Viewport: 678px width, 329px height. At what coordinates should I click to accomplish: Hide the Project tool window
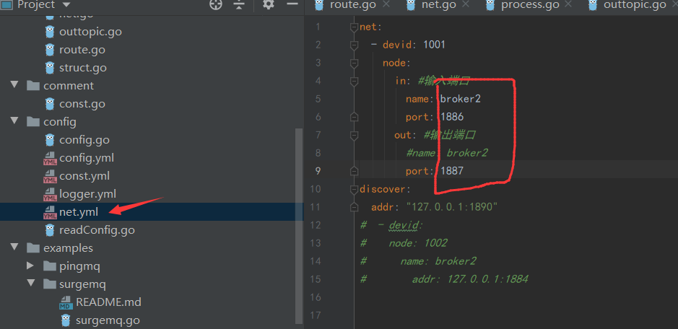[292, 4]
